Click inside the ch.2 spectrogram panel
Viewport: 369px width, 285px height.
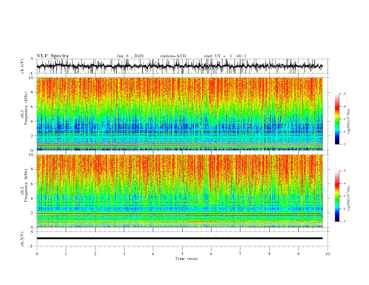(x=180, y=191)
